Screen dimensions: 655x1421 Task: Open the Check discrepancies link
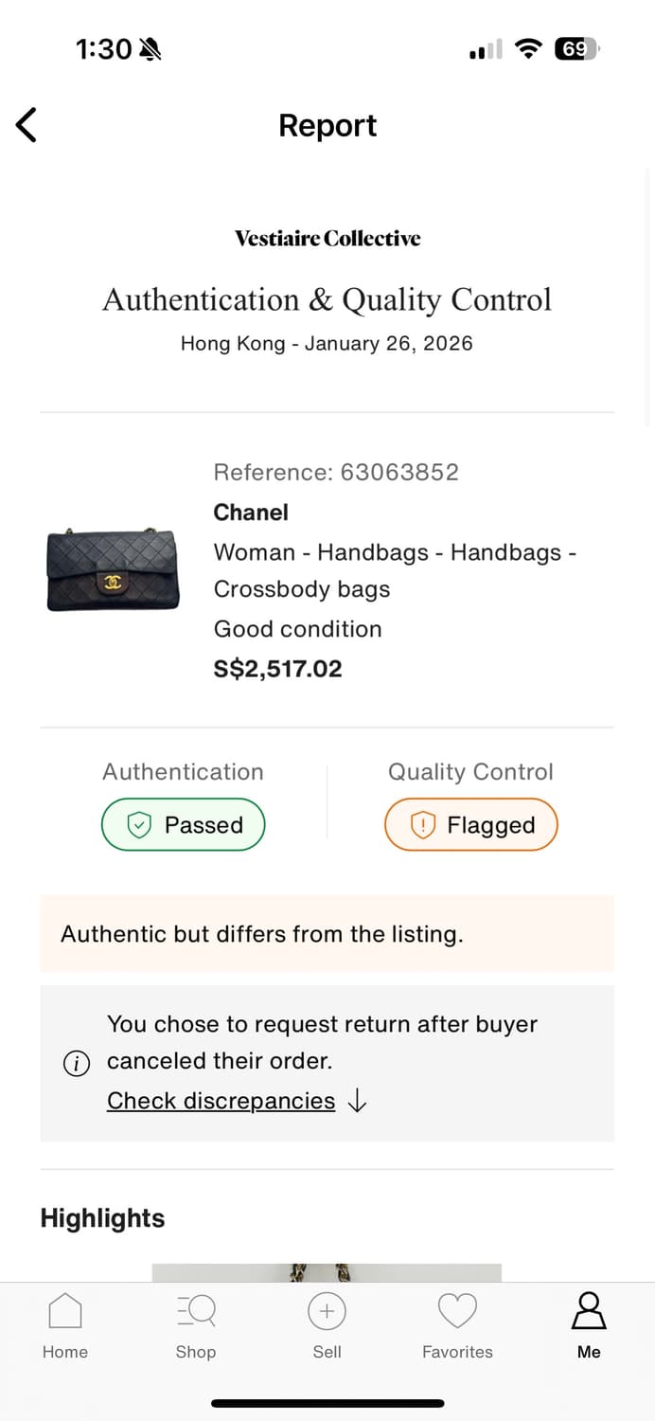(221, 1101)
